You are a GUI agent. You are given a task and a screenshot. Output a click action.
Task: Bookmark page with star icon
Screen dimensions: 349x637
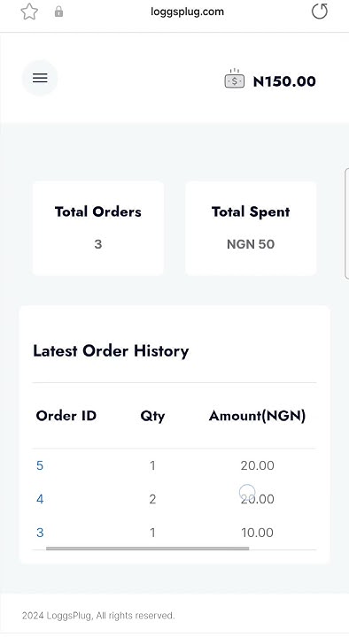[29, 12]
